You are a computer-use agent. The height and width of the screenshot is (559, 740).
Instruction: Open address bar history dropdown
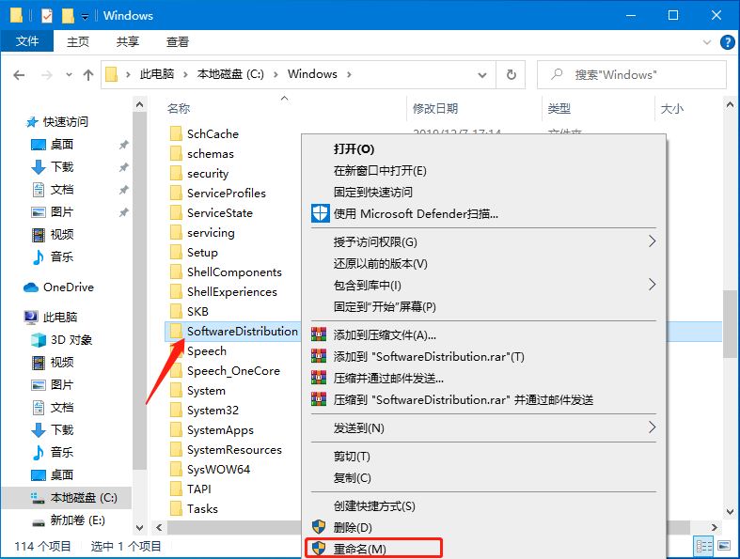click(x=481, y=74)
